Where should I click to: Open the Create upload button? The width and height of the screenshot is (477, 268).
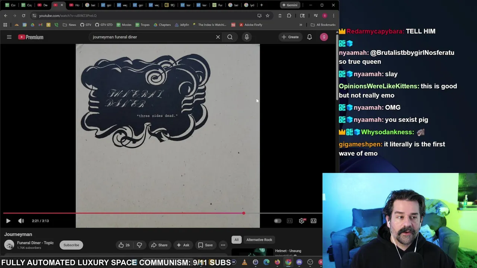tap(290, 37)
